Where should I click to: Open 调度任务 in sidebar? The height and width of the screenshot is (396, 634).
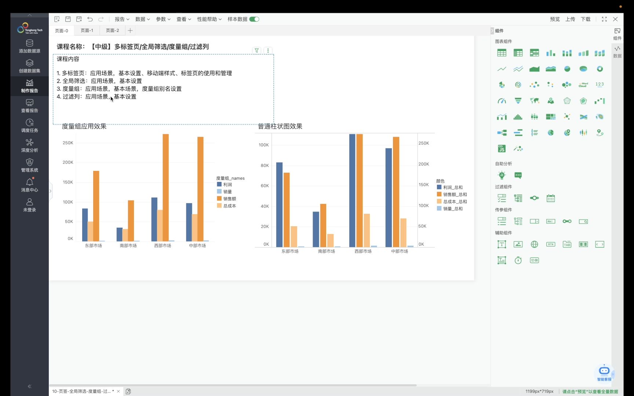(x=29, y=125)
